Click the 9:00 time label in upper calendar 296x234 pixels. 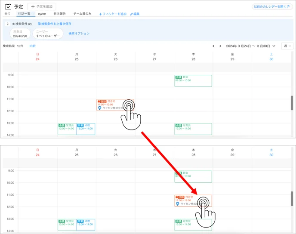tap(11, 75)
